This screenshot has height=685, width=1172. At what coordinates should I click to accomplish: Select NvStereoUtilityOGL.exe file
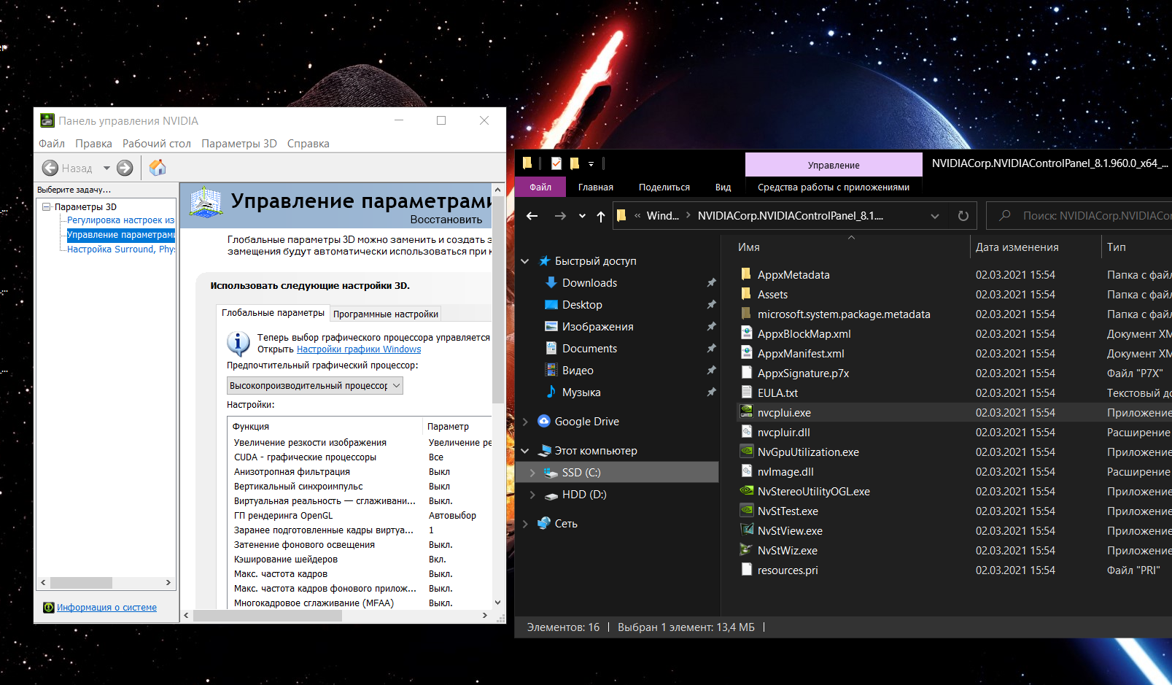(813, 492)
